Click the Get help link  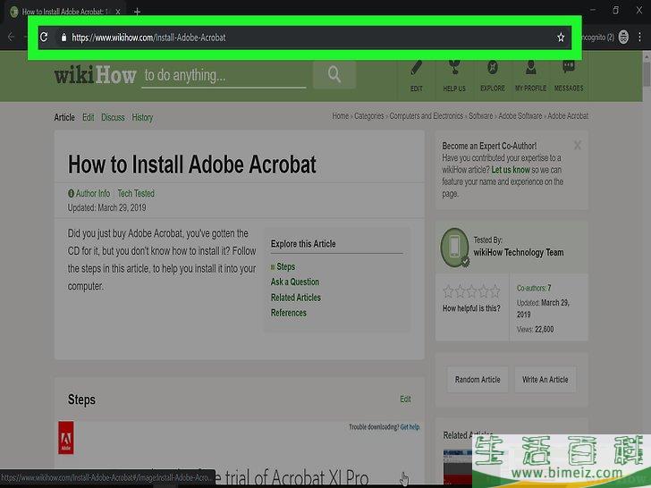click(410, 427)
